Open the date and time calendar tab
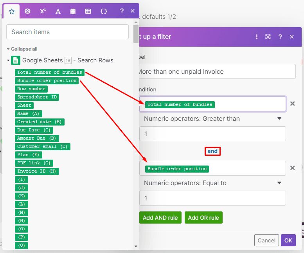This screenshot has width=304, height=253. pos(73,11)
